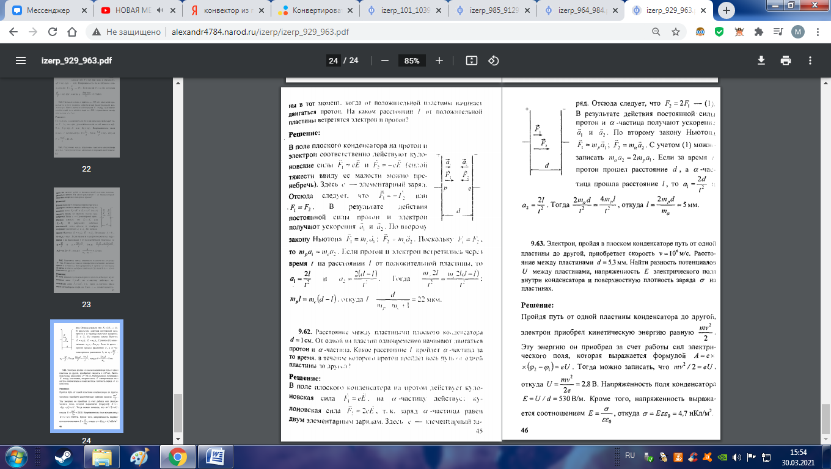The height and width of the screenshot is (469, 831).
Task: Toggle fit to page icon
Action: click(471, 60)
